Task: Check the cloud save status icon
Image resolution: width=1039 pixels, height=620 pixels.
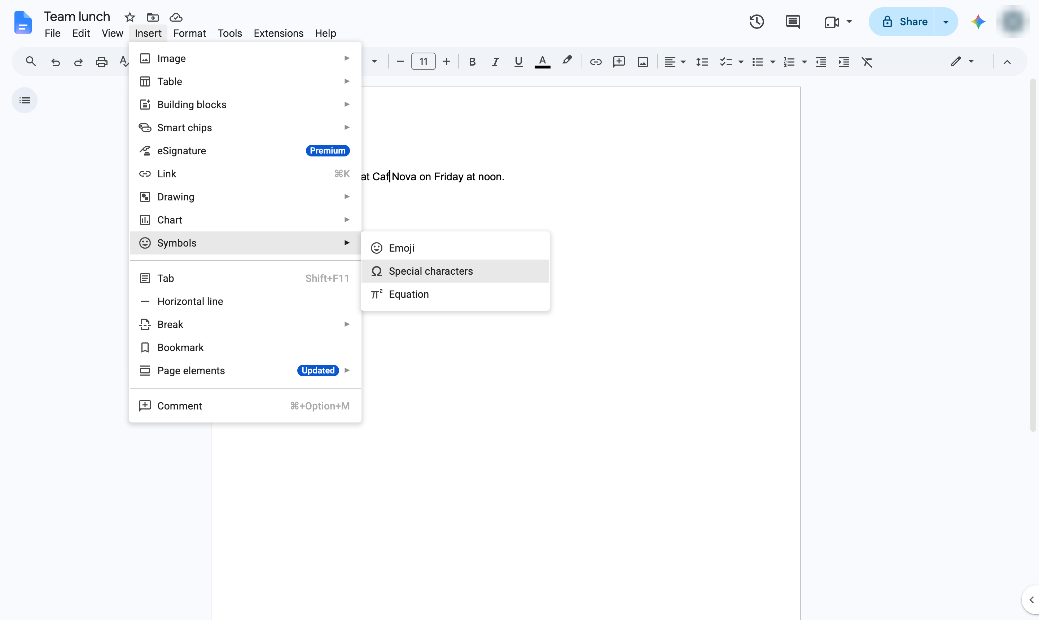Action: 176,17
